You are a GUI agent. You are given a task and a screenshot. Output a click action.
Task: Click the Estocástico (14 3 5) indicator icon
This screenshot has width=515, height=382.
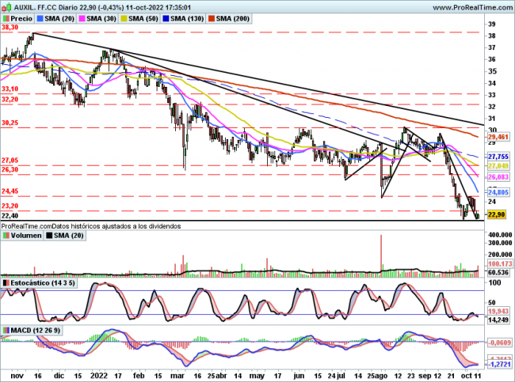(6, 282)
